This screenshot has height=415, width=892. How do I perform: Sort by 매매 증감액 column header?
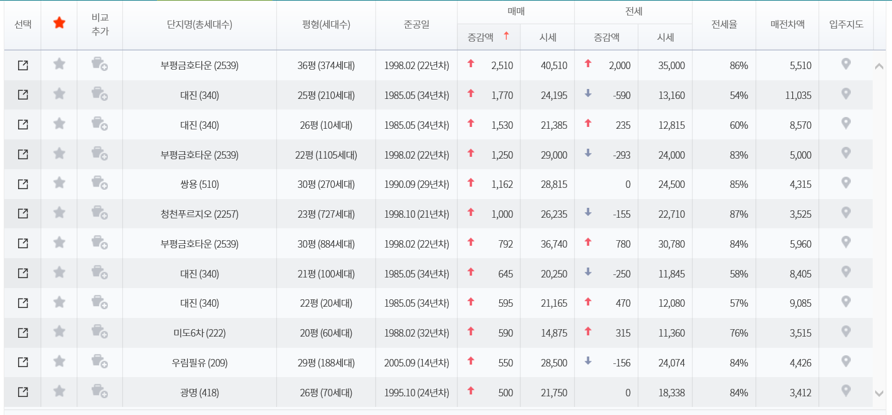pos(489,37)
